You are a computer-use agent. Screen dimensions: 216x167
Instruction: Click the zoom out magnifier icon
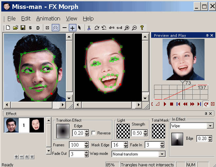click(134, 28)
